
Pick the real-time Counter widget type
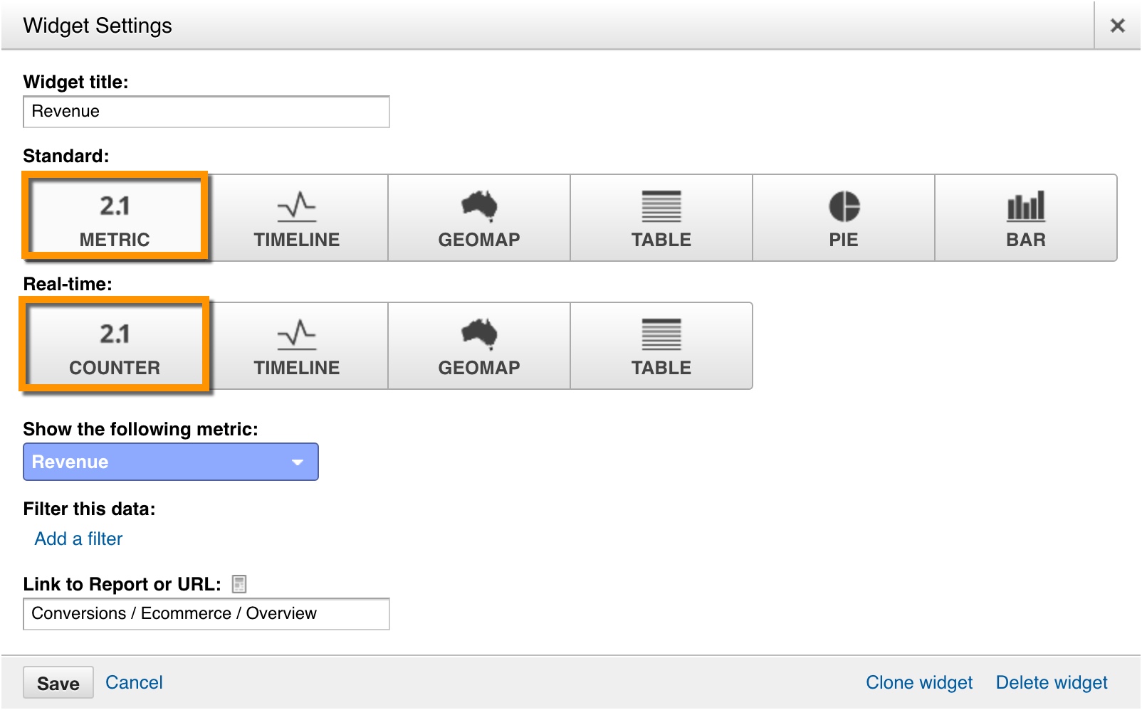(x=115, y=346)
